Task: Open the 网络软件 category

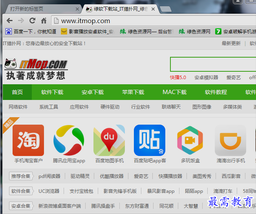Action: (x=18, y=107)
